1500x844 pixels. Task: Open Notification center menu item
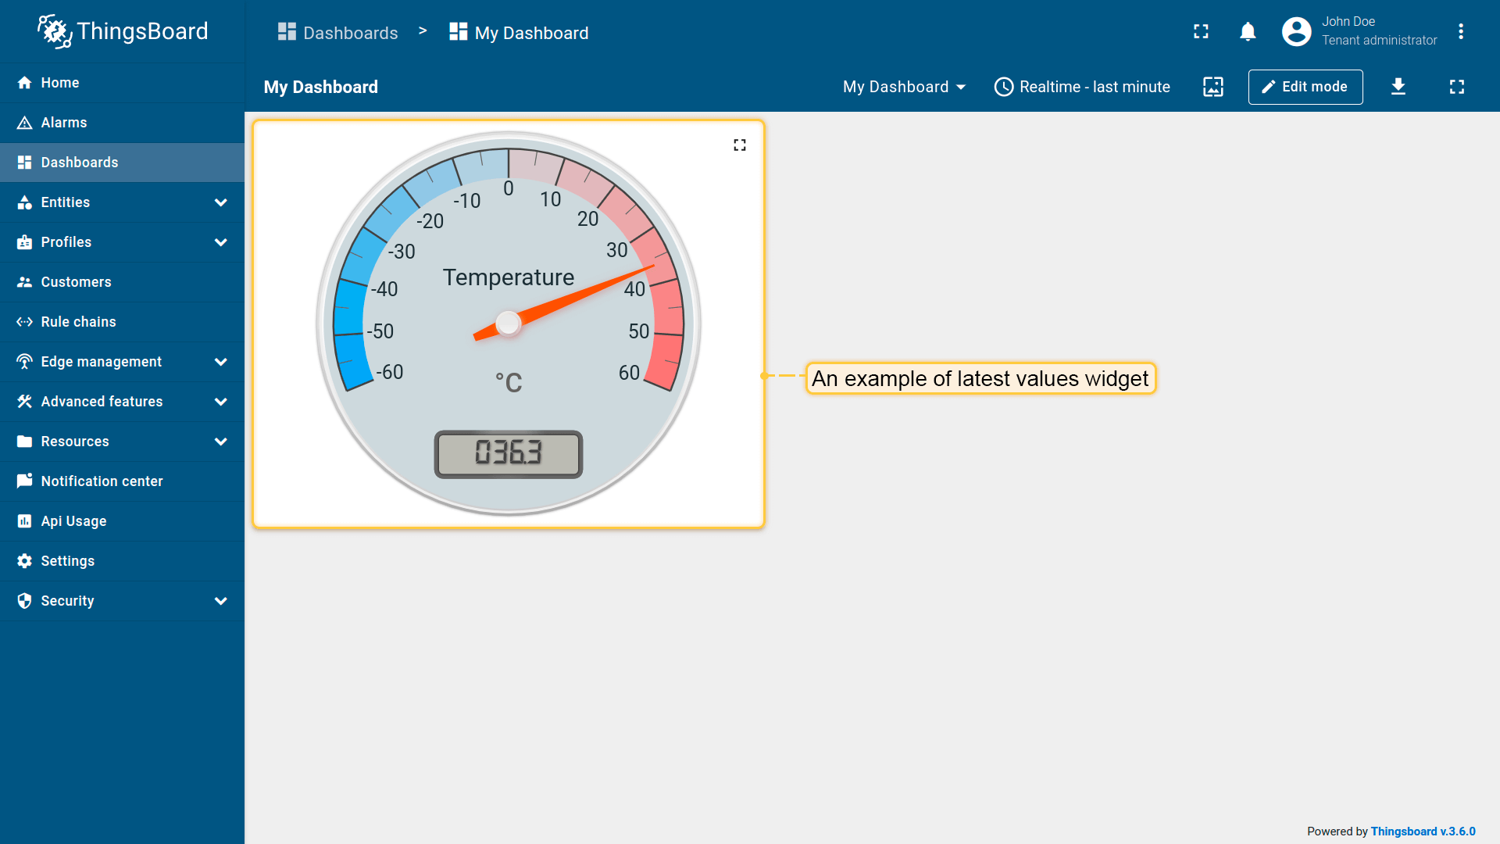pyautogui.click(x=102, y=481)
